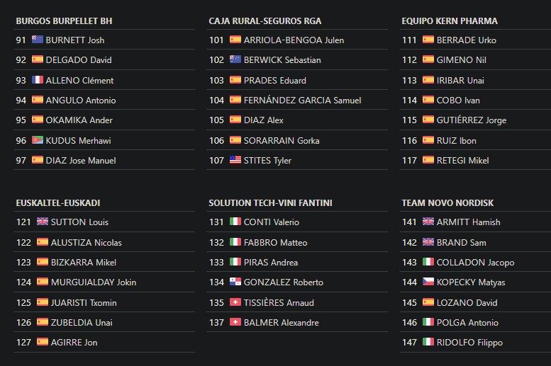Open the rider page for RIDOLFO Filippo
This screenshot has width=551, height=366.
(469, 343)
